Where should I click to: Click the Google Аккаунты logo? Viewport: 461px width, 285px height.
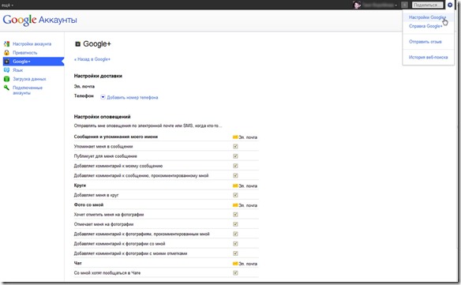[39, 20]
